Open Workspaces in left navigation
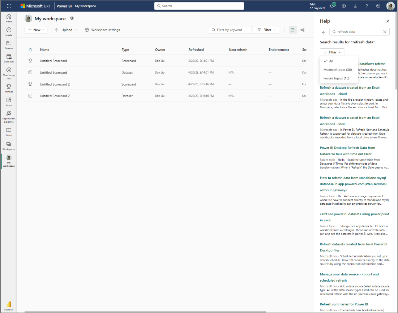The image size is (398, 313). click(x=9, y=146)
